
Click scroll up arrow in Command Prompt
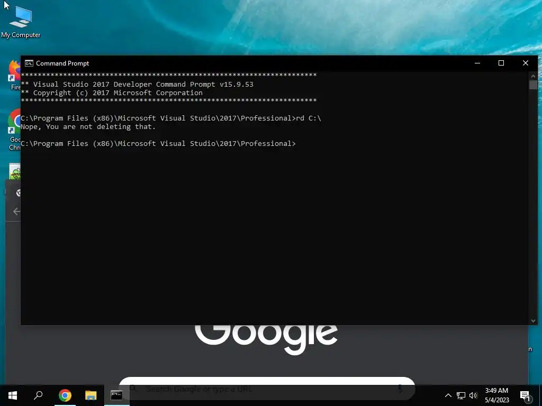pyautogui.click(x=533, y=76)
